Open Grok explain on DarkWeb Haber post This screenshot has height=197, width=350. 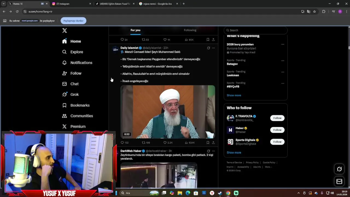tap(208, 151)
